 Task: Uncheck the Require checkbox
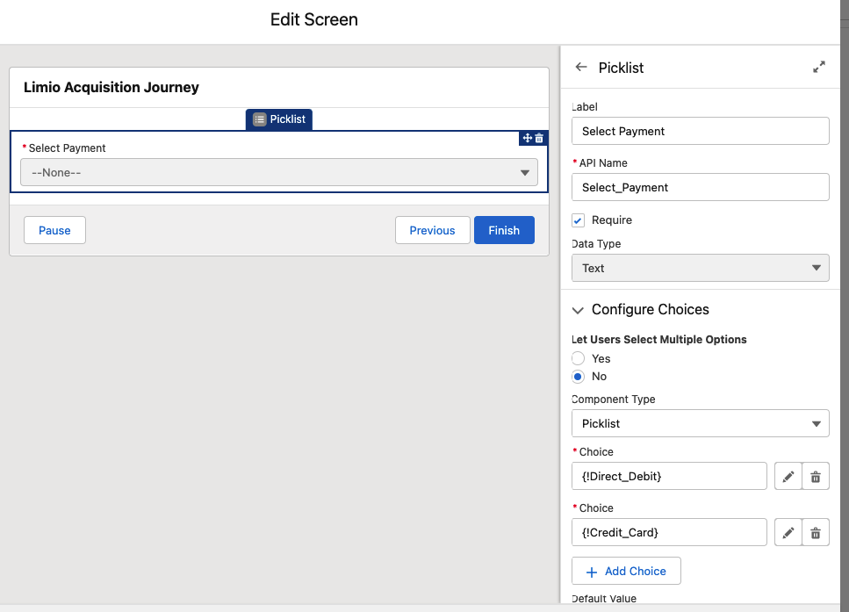coord(578,220)
